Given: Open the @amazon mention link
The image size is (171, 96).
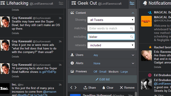Looking at the screenshot, I should (x=50, y=92).
